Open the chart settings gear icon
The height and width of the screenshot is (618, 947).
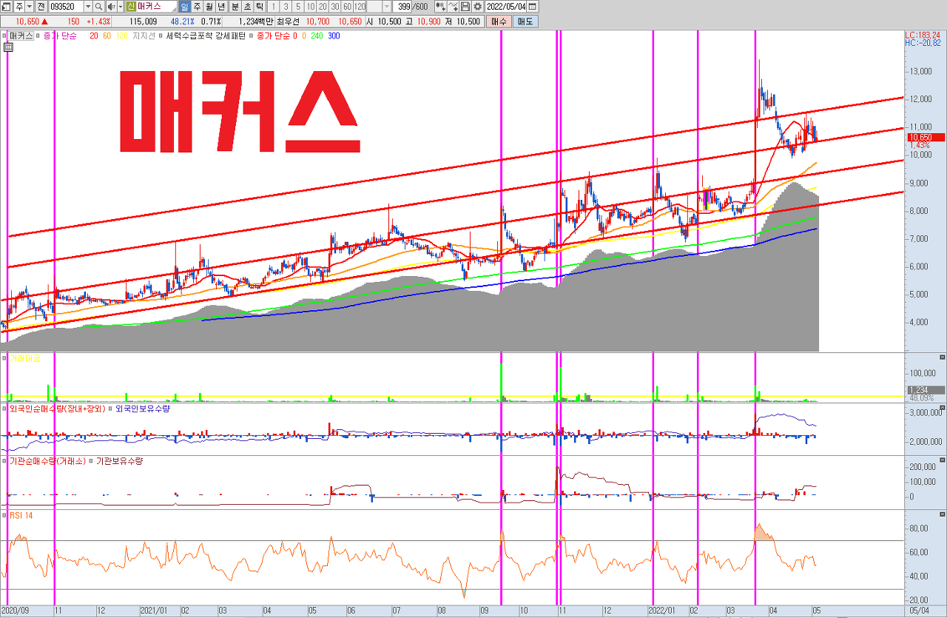coord(477,7)
